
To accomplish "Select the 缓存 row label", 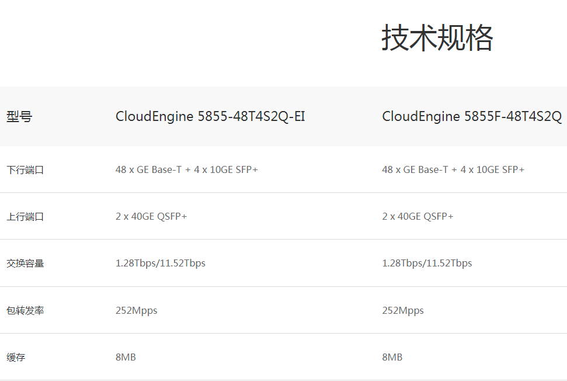I will (x=16, y=357).
